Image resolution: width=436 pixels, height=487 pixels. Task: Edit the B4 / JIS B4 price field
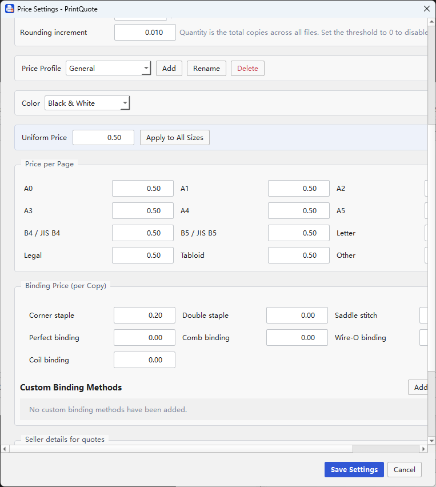143,233
